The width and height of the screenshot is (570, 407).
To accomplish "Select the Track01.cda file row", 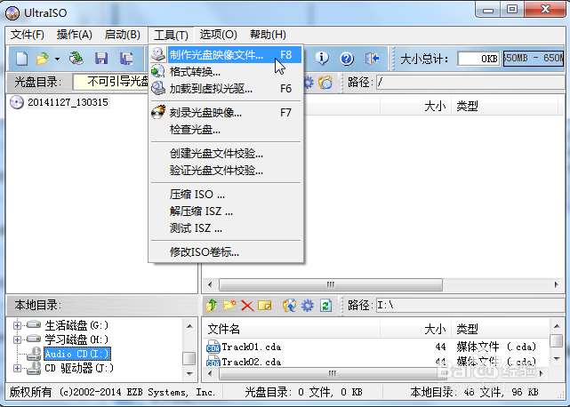I will (x=376, y=347).
